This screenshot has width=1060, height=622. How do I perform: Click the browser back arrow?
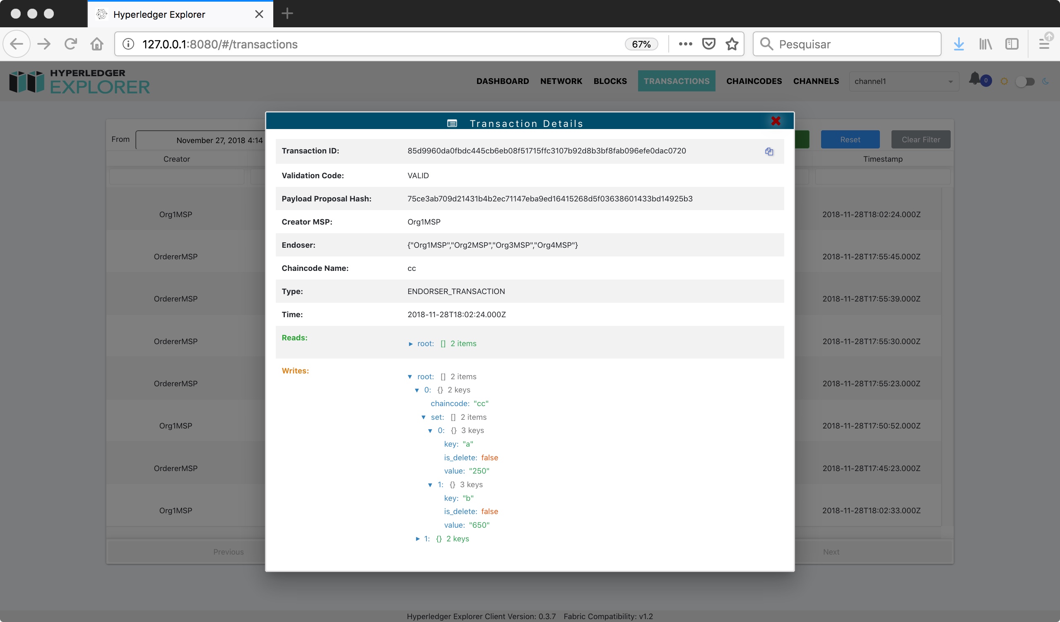[17, 44]
